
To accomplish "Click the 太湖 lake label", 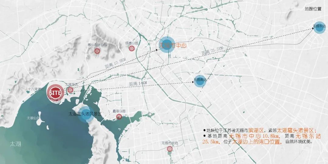I will point(15,144).
